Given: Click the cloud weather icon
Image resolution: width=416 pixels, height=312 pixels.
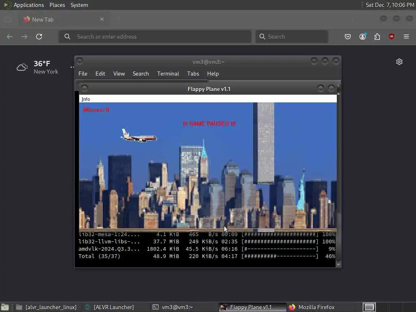Looking at the screenshot, I should [x=22, y=67].
